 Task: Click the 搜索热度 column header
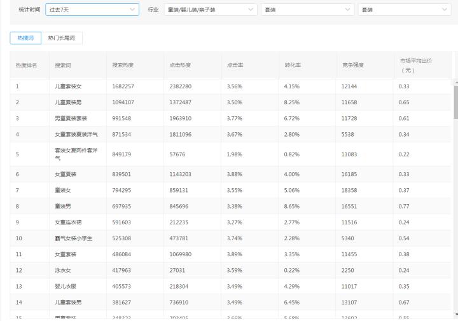point(123,65)
